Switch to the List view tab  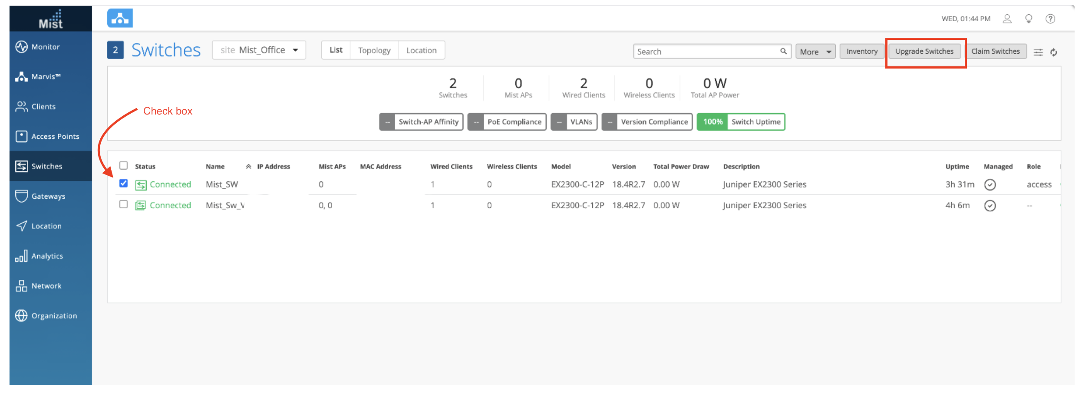[336, 50]
